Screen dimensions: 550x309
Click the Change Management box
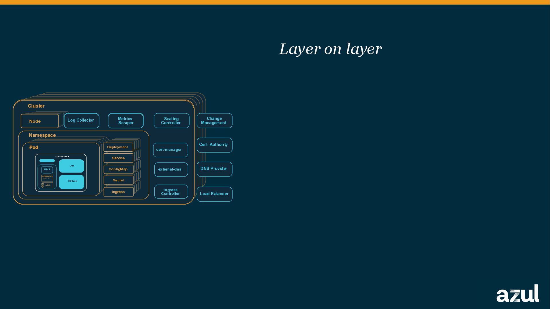tap(214, 121)
